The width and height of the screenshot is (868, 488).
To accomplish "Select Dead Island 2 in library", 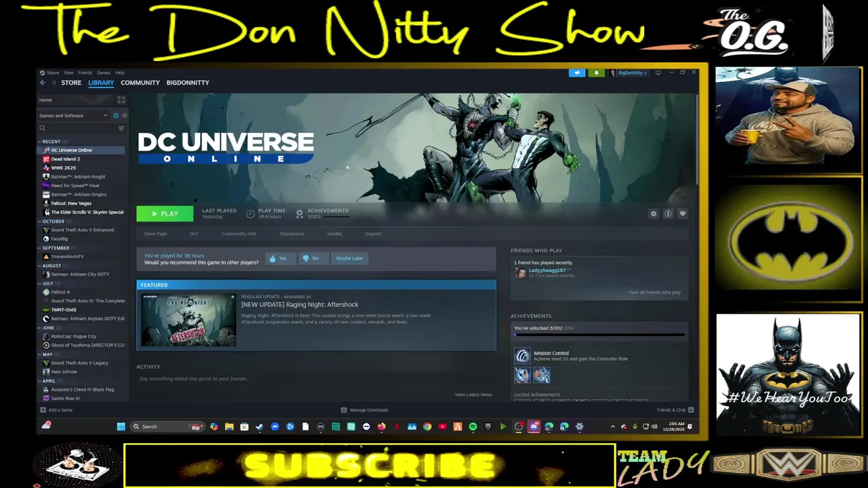I will (x=65, y=159).
